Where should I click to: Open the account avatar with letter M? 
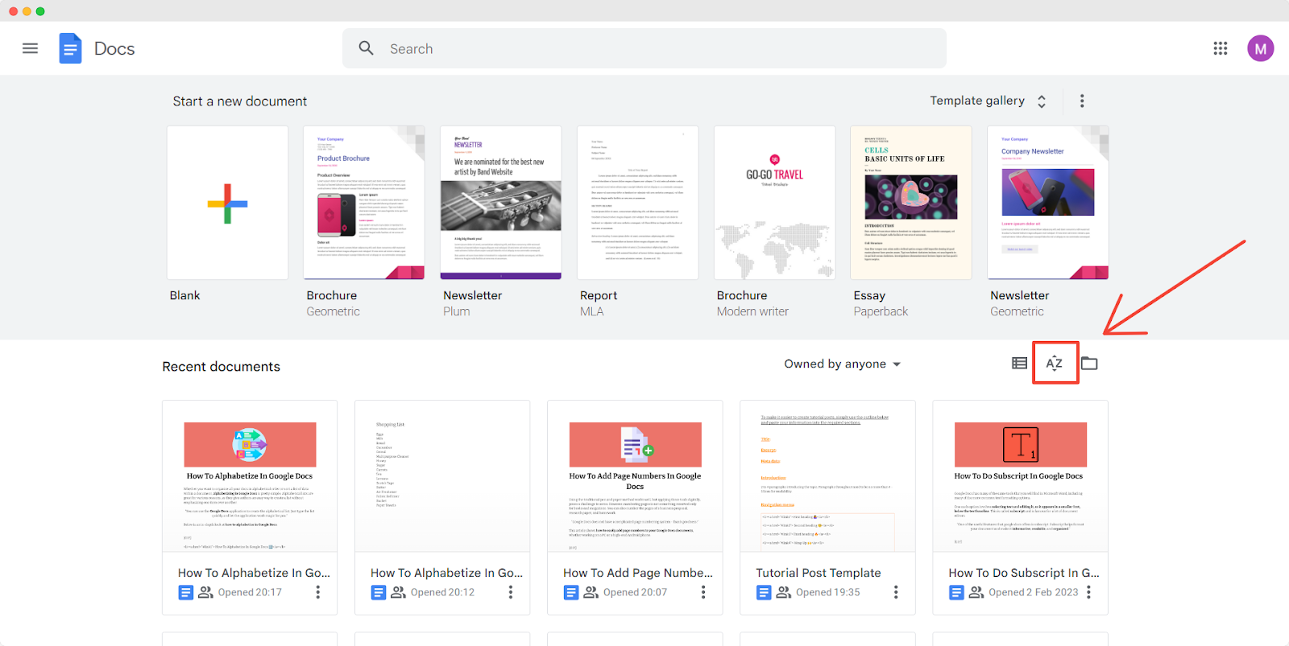point(1261,48)
